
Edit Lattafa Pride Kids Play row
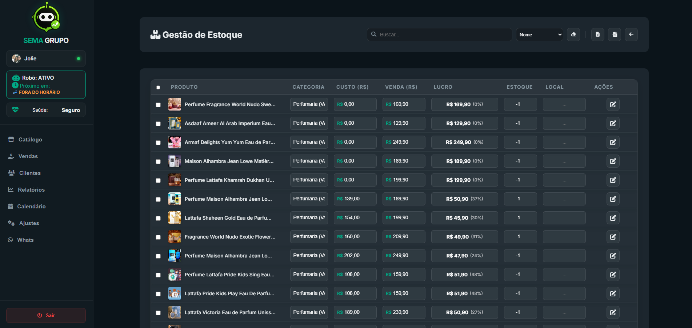click(613, 293)
